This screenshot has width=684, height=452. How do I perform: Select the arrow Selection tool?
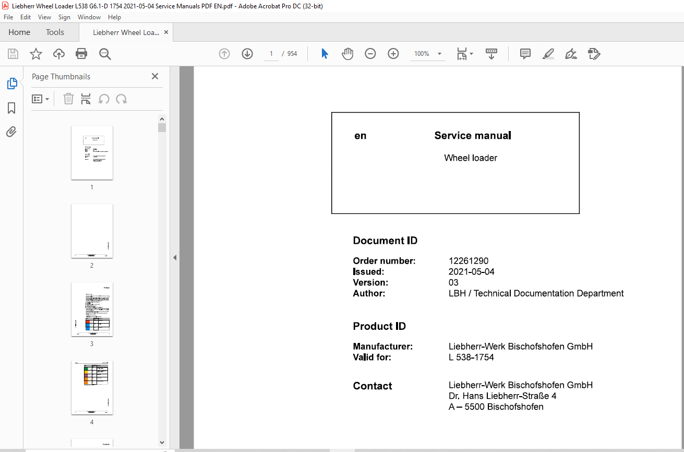point(325,54)
